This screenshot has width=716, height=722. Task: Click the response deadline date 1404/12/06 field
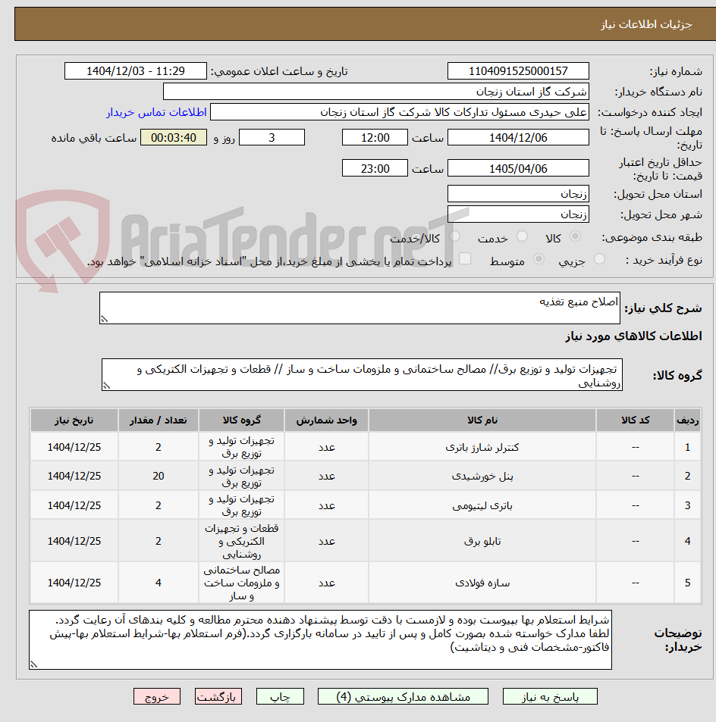[518, 137]
